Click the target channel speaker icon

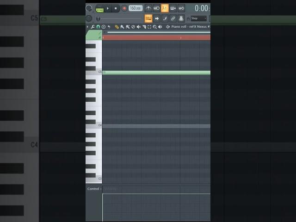(167, 27)
